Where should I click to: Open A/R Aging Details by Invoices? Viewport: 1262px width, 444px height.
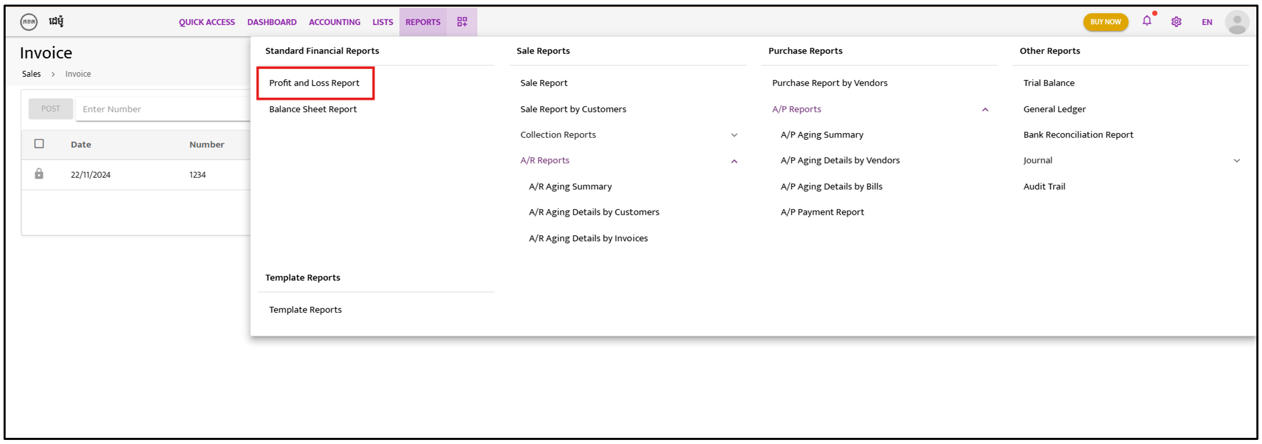point(588,238)
